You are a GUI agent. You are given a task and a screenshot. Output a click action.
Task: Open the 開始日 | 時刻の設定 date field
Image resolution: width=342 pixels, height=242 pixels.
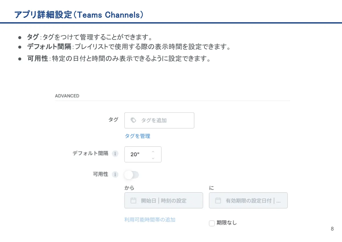pos(164,200)
